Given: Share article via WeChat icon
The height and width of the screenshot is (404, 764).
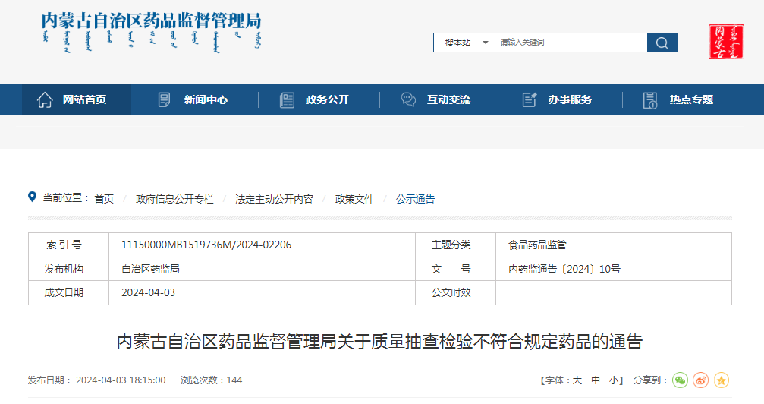Looking at the screenshot, I should point(680,380).
